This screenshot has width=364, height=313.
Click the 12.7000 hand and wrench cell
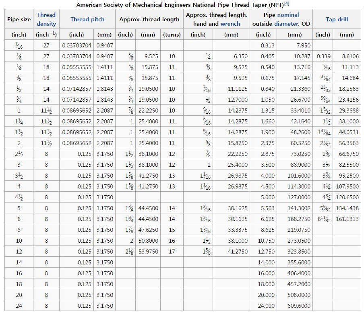coord(231,100)
